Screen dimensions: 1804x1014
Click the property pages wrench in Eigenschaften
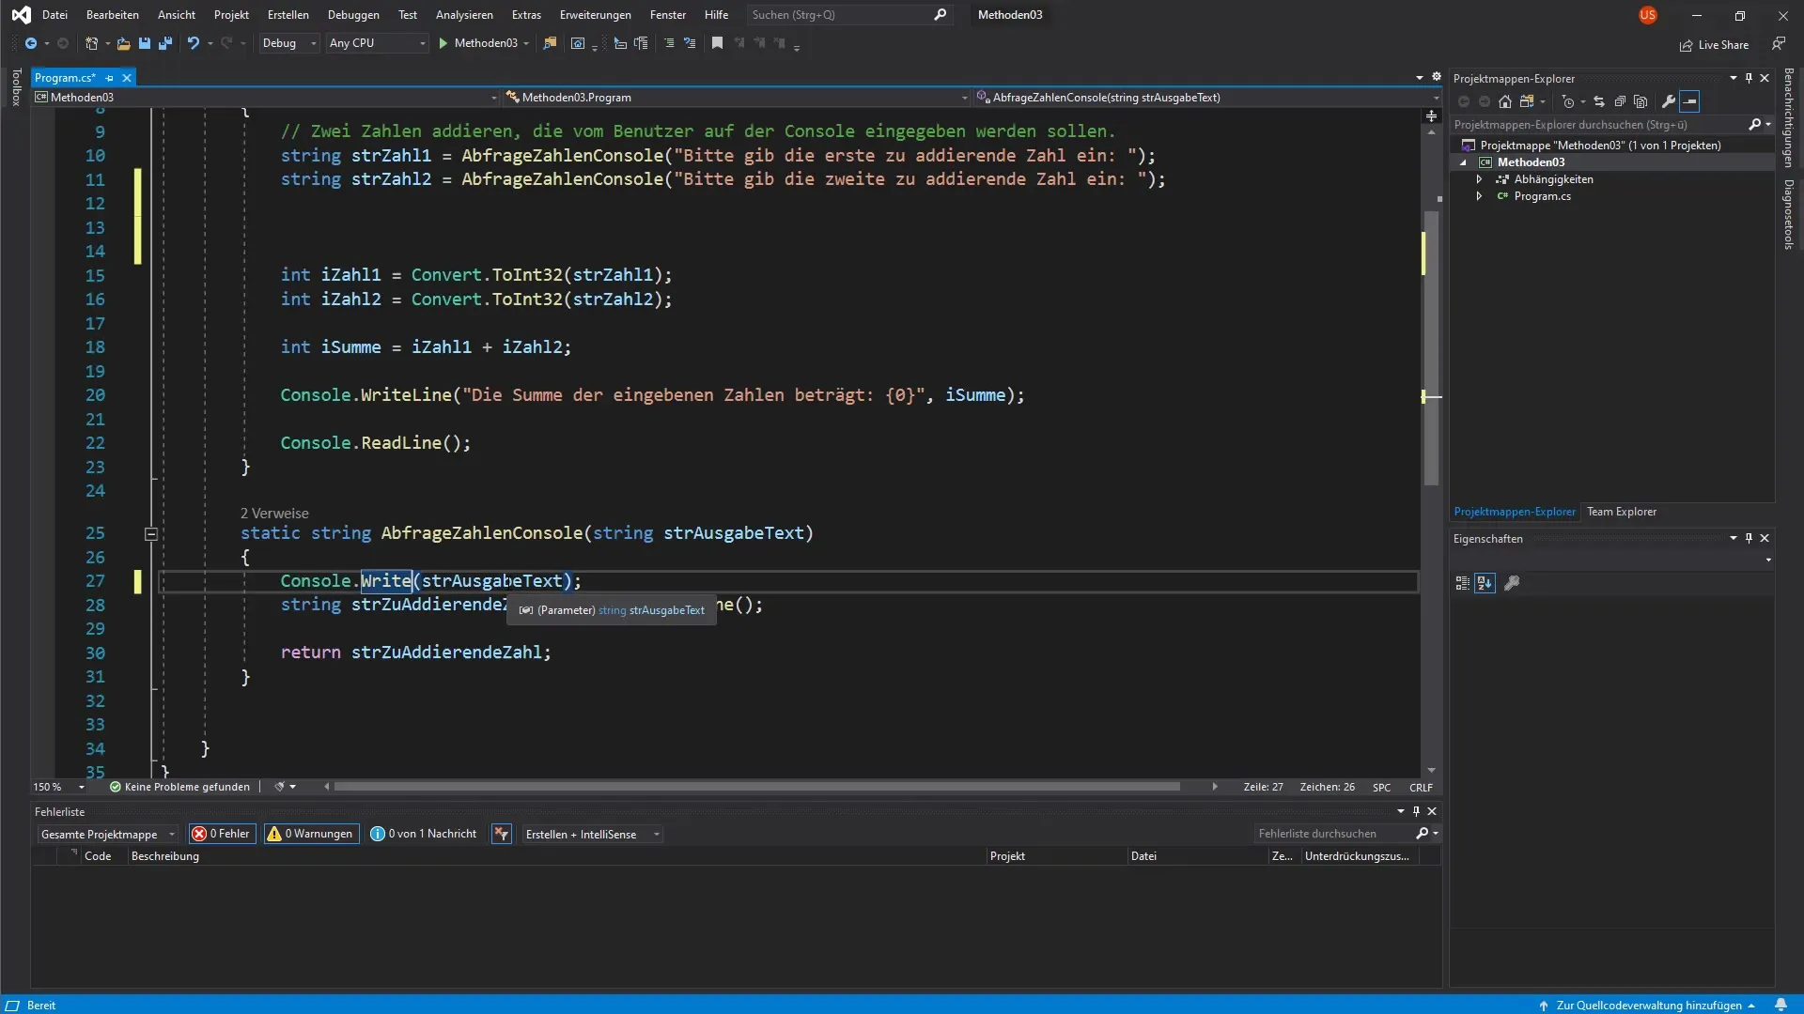1512,583
